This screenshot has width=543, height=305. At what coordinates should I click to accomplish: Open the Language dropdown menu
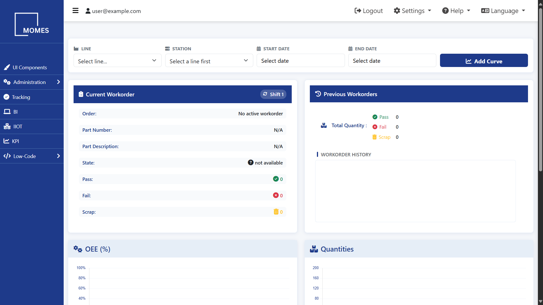[x=503, y=11]
